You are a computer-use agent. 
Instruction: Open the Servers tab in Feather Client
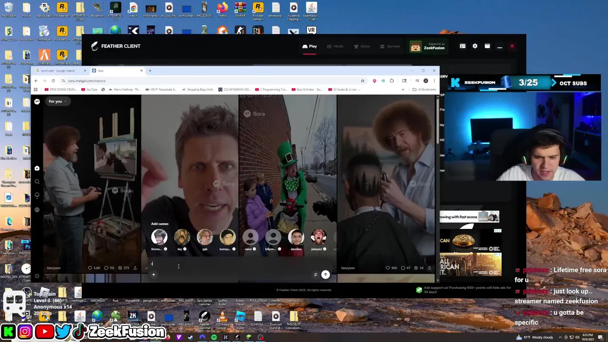click(390, 46)
